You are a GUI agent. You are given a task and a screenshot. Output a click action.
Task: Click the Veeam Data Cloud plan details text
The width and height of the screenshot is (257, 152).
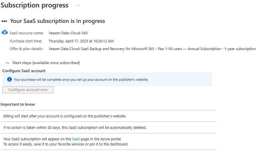pyautogui.click(x=152, y=49)
